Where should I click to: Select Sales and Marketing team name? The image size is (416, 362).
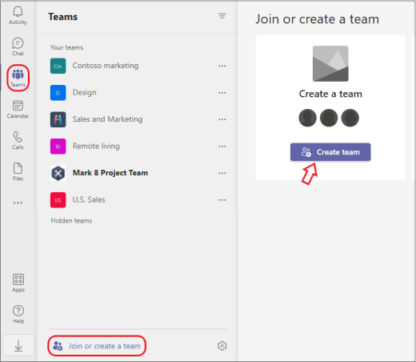tap(107, 119)
